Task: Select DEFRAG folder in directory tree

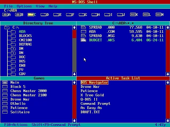Action: [x=25, y=44]
